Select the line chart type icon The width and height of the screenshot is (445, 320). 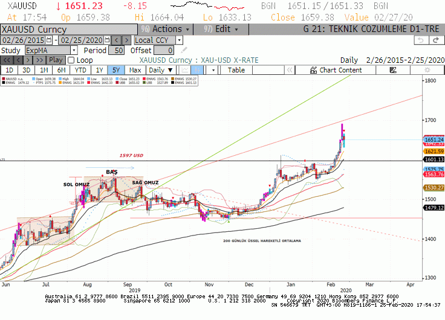185,70
